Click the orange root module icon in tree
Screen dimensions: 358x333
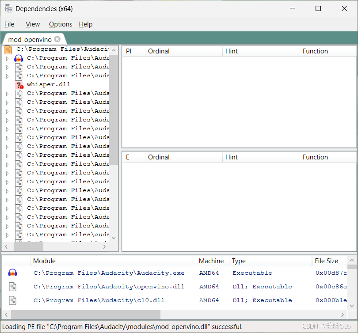click(x=8, y=50)
